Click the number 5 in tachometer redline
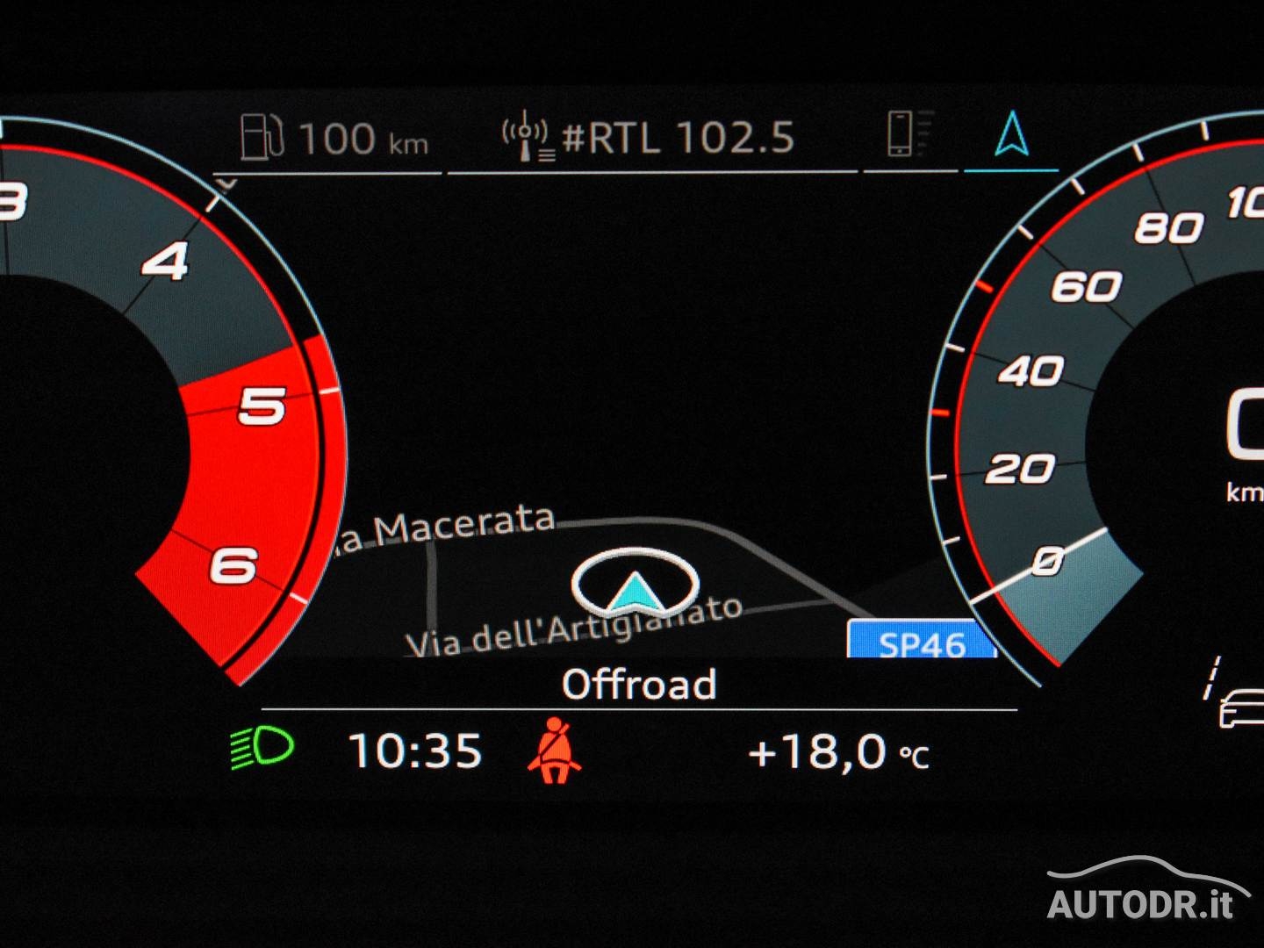Screen dimensions: 1264x948 (x=262, y=406)
